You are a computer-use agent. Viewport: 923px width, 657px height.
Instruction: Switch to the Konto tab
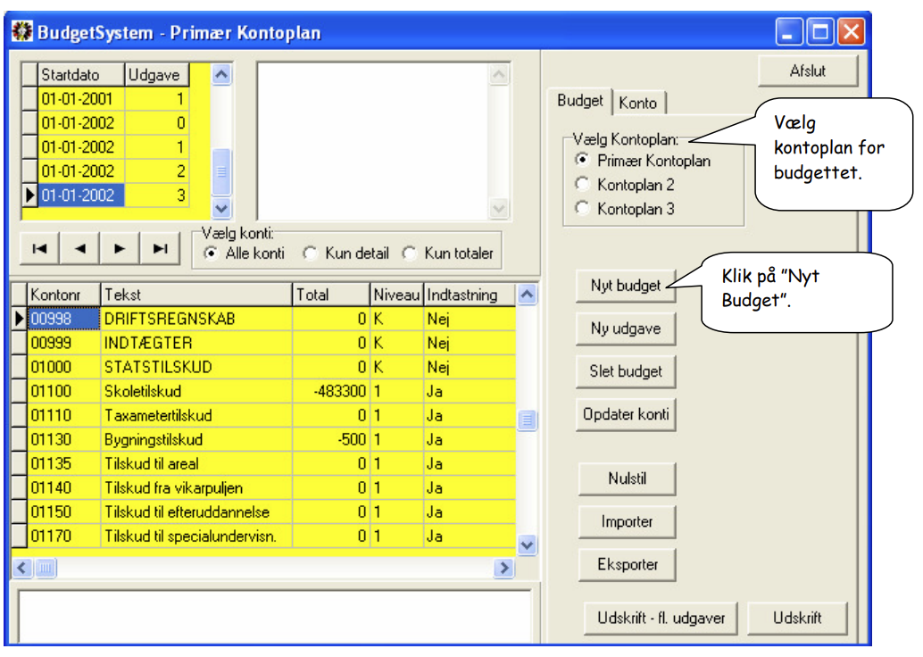coord(638,103)
